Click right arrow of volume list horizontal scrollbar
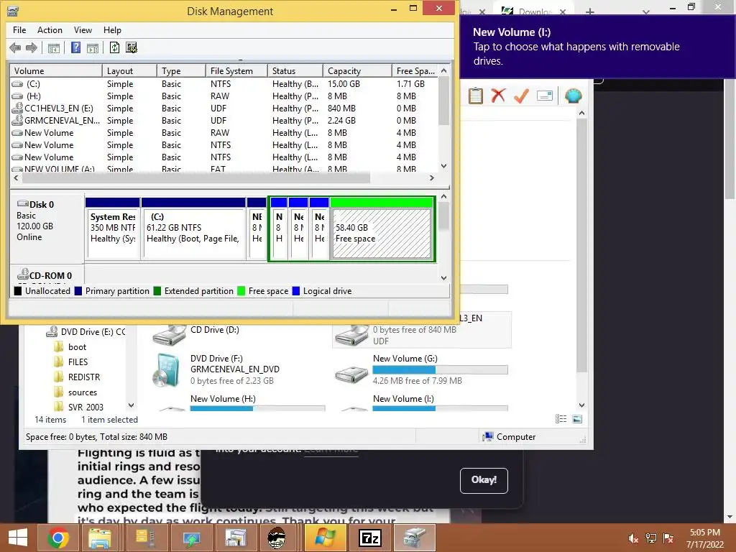Viewport: 736px width, 552px height. [x=432, y=178]
